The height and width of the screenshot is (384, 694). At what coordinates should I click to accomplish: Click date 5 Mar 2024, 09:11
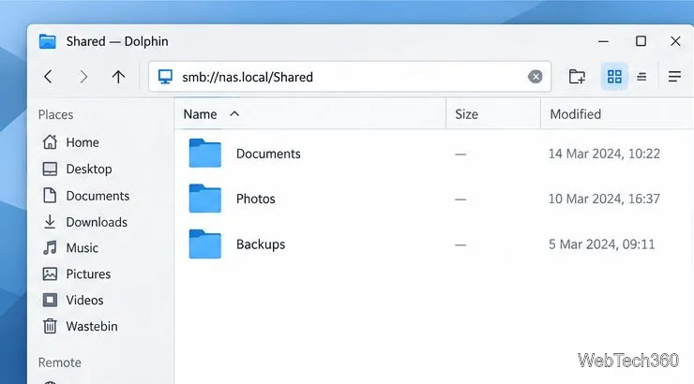coord(601,244)
